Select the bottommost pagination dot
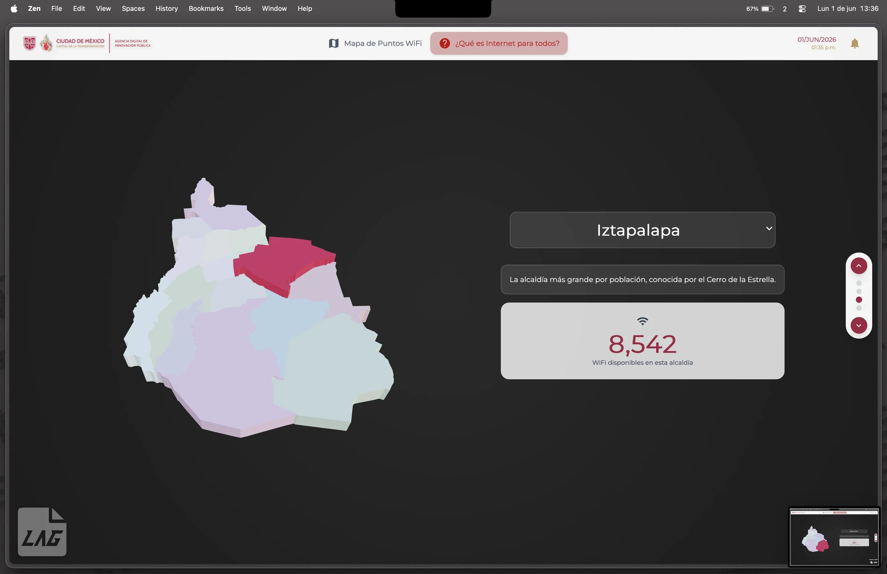Screen dimensions: 887x574 (859, 308)
